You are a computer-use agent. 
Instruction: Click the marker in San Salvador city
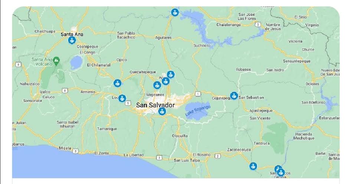pos(162,111)
